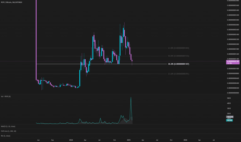Click the 0.0000000003200 price axis label
Viewport: 241px width, 142px height.
coord(233,15)
